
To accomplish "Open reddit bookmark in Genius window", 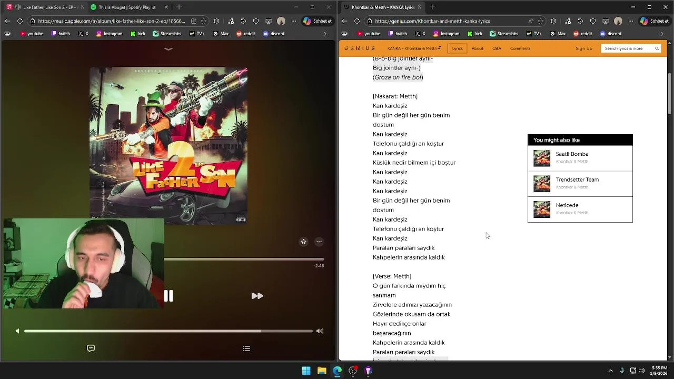I will [582, 34].
